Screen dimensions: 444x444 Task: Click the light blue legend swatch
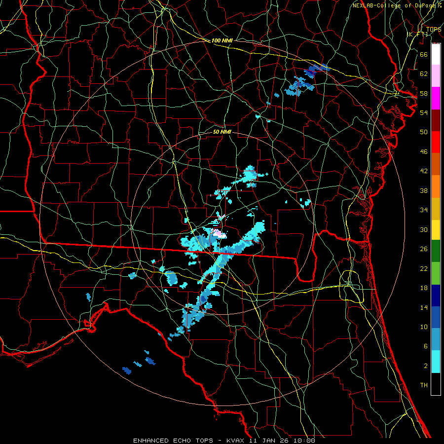[436, 339]
